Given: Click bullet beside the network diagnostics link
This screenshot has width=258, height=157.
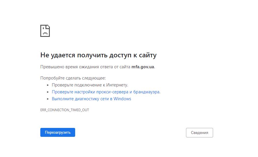Looking at the screenshot, I should tap(48, 99).
